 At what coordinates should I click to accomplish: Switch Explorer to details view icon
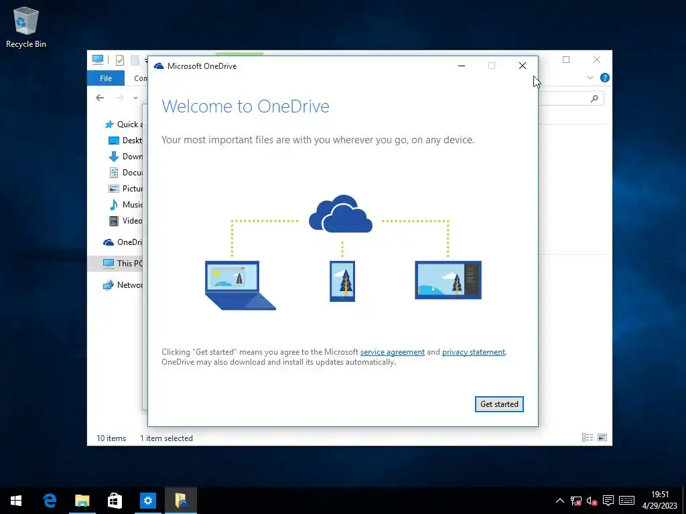(587, 438)
